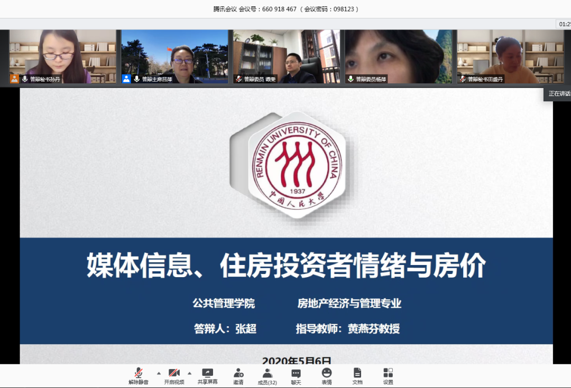Open the 设置 settings icon
This screenshot has width=571, height=388.
coord(388,376)
